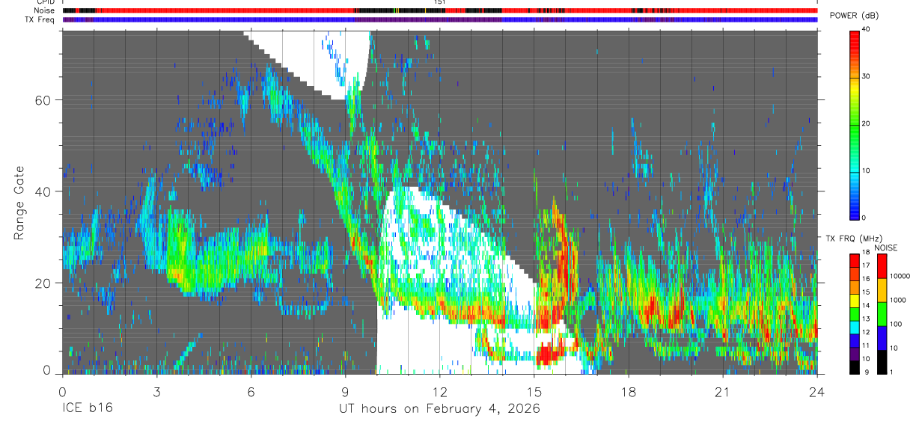
Task: Click the TX Freq row label above plot
Action: click(40, 19)
